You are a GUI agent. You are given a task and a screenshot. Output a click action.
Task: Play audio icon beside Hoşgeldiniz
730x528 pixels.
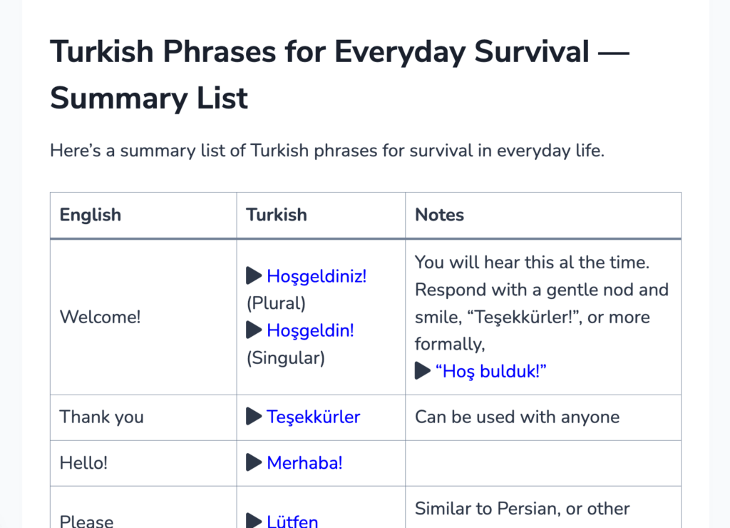pyautogui.click(x=254, y=276)
